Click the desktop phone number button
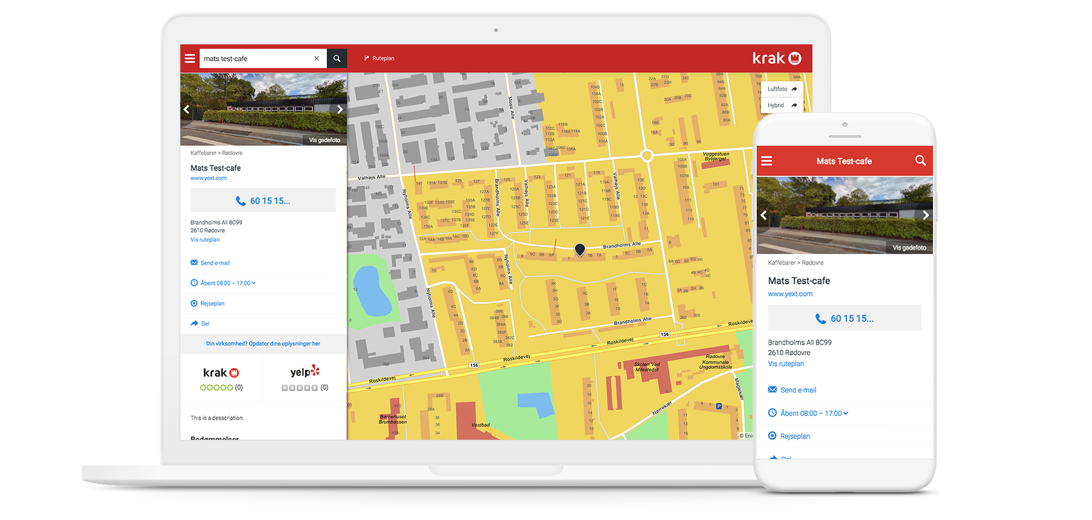 pos(263,201)
